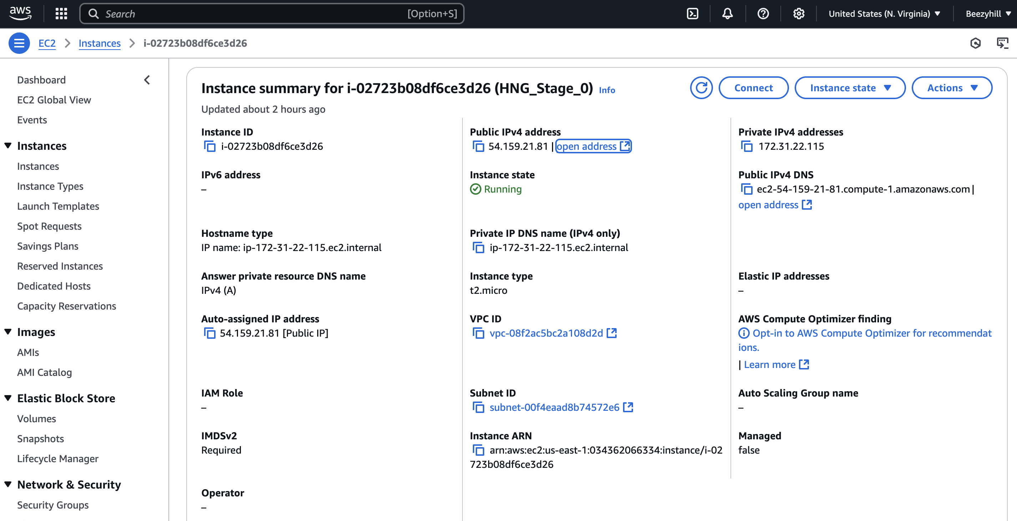This screenshot has height=521, width=1017.
Task: Open Savings Plans in the sidebar
Action: point(48,246)
